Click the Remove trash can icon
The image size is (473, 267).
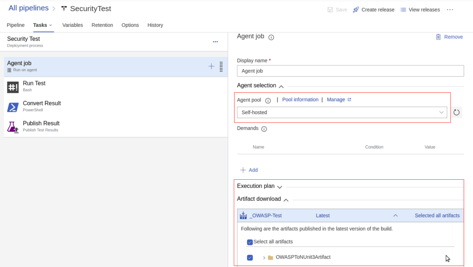point(438,37)
